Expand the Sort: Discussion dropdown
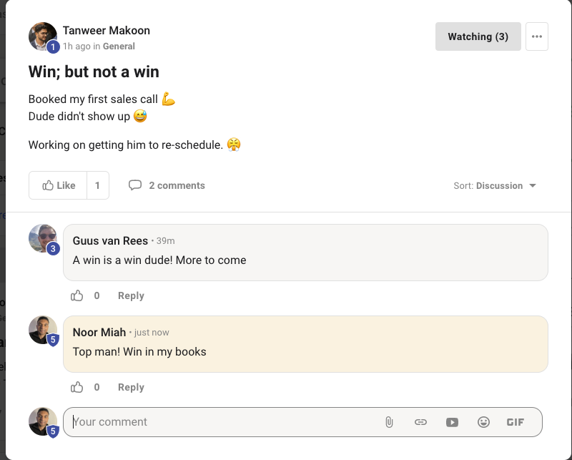572x460 pixels. click(495, 185)
